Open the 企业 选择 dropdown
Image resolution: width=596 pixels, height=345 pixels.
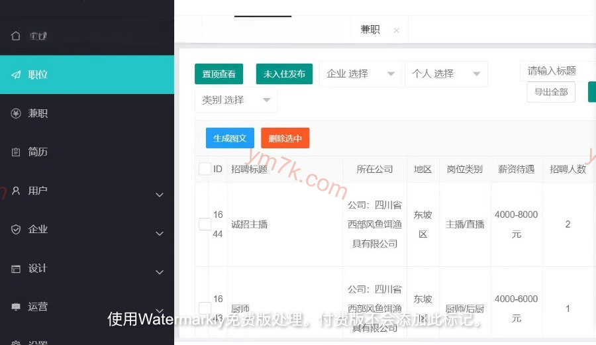point(360,74)
